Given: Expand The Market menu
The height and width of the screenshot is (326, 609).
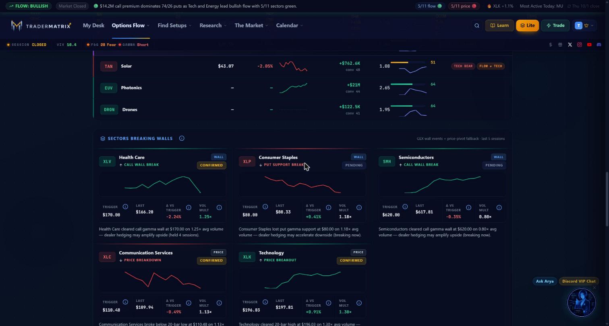Looking at the screenshot, I should click(251, 25).
